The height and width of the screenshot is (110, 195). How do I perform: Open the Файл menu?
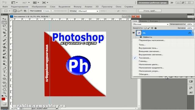(x=5, y=7)
